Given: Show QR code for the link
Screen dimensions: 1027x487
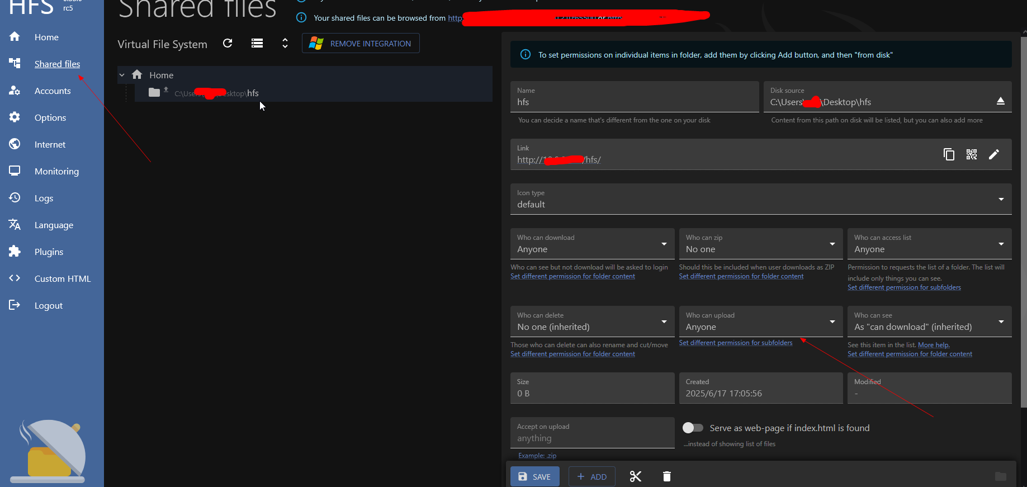Looking at the screenshot, I should pyautogui.click(x=972, y=154).
